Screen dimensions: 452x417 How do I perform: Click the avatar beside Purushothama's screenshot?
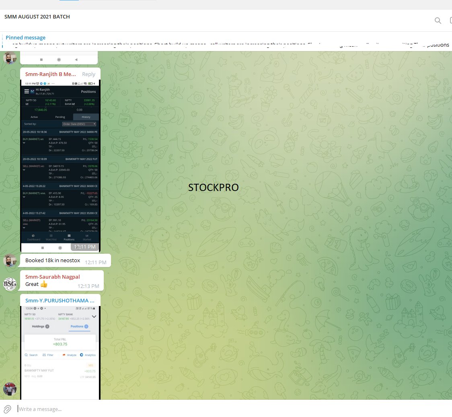(10, 389)
